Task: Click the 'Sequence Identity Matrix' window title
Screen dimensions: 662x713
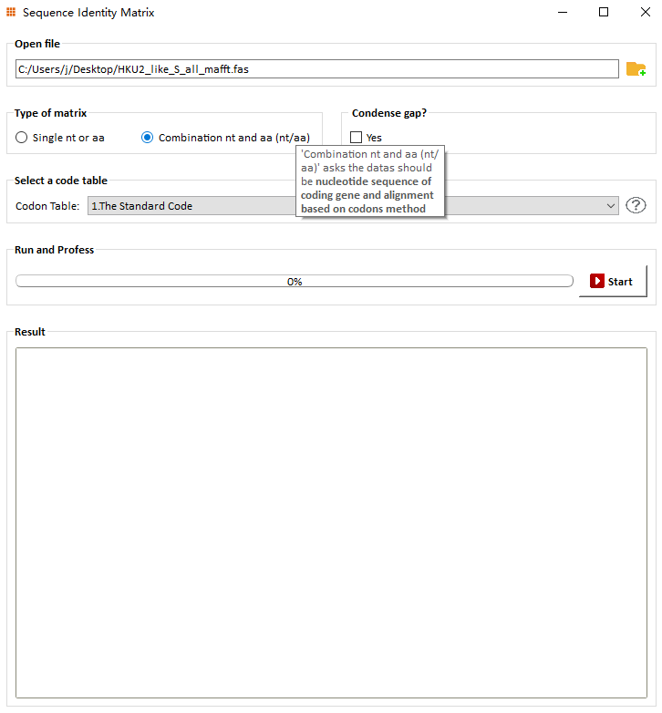Action: click(88, 12)
